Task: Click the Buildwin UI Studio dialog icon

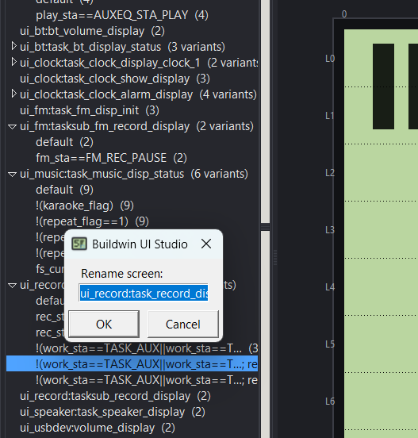Action: tap(79, 244)
